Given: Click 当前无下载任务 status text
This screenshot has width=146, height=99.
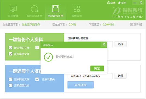Looking at the screenshot, I should (x=31, y=24).
